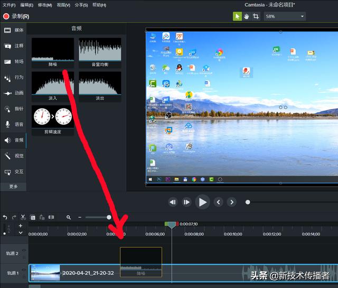Screen dimensions: 338x288
Task: Click the undo arrow in timeline toolbar
Action: (5, 217)
